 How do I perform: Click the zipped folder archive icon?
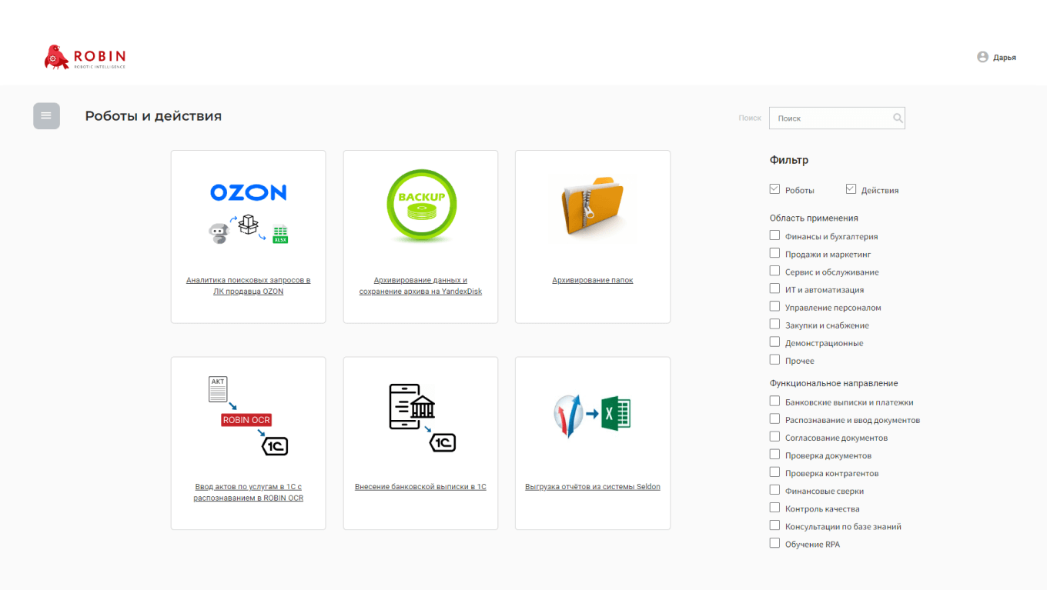[592, 205]
